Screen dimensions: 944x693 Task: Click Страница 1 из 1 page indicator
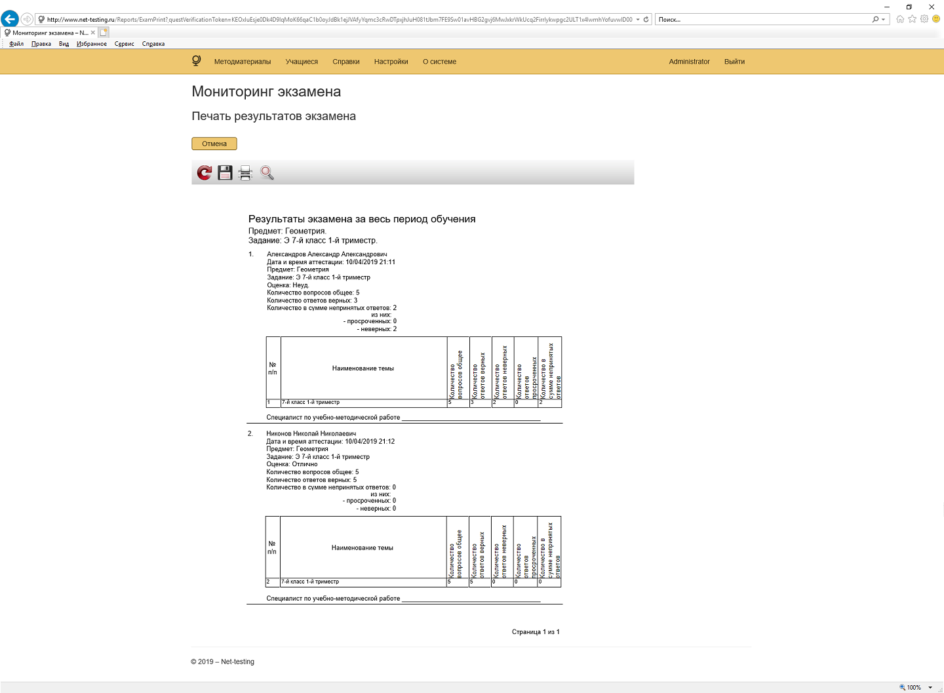(x=536, y=632)
